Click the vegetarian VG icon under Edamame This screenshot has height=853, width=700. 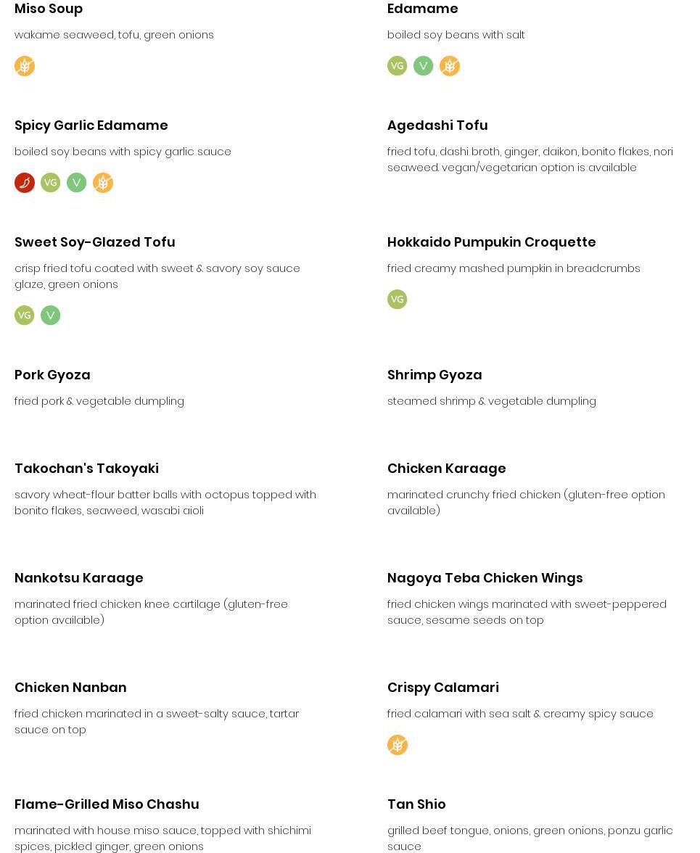(x=398, y=66)
